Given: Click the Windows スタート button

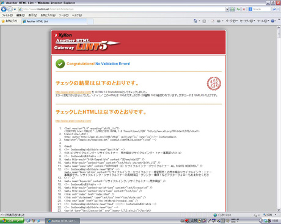Looking at the screenshot, I should pyautogui.click(x=12, y=221).
